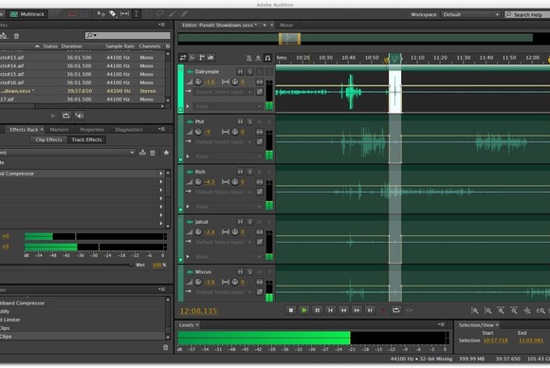550x368 pixels.
Task: Expand Jalcut automation lanes triangle
Action: [x=188, y=256]
